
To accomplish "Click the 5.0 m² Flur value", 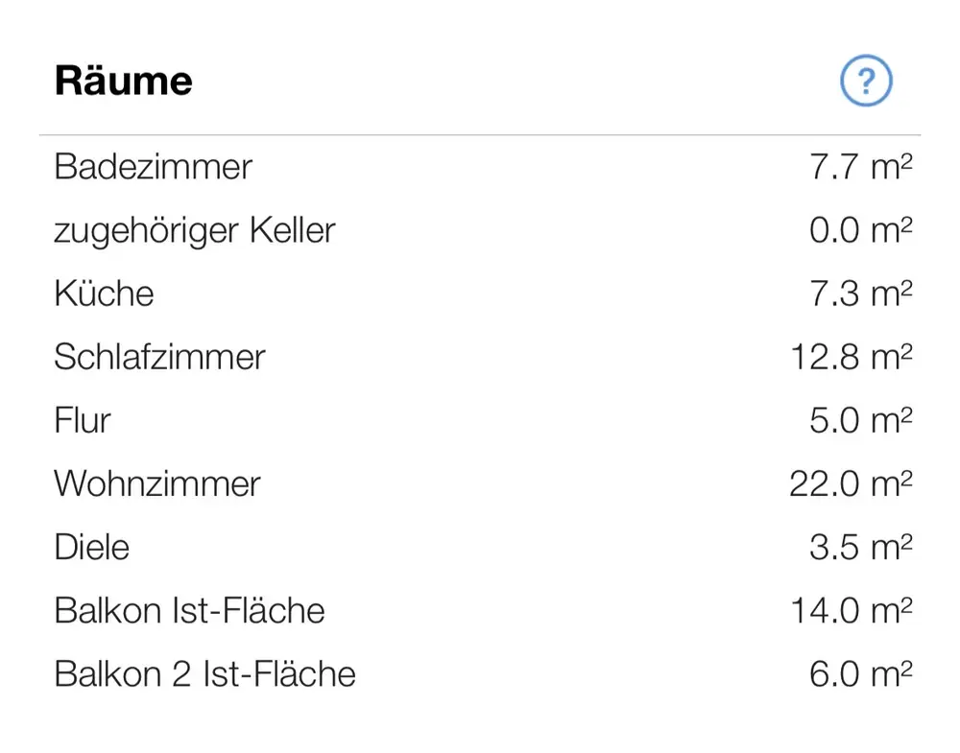I will tap(860, 420).
